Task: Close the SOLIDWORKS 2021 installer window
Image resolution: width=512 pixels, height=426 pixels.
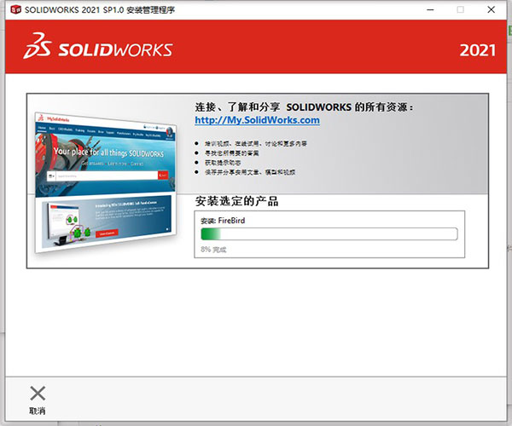Action: (492, 9)
